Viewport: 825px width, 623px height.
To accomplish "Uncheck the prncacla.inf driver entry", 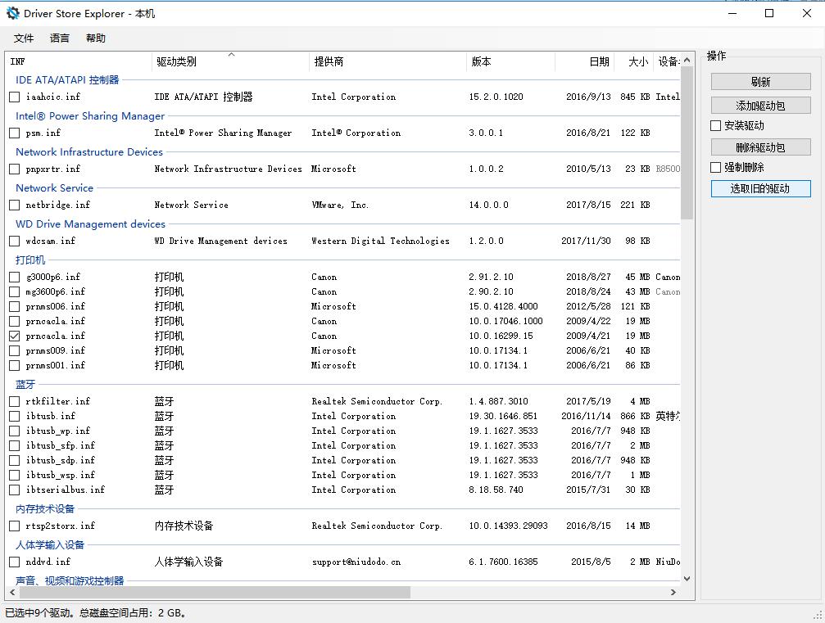I will [14, 336].
